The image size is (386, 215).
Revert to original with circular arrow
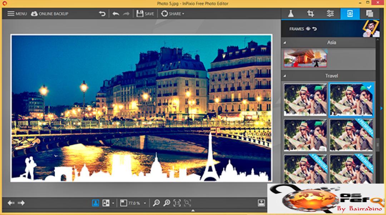click(x=102, y=14)
